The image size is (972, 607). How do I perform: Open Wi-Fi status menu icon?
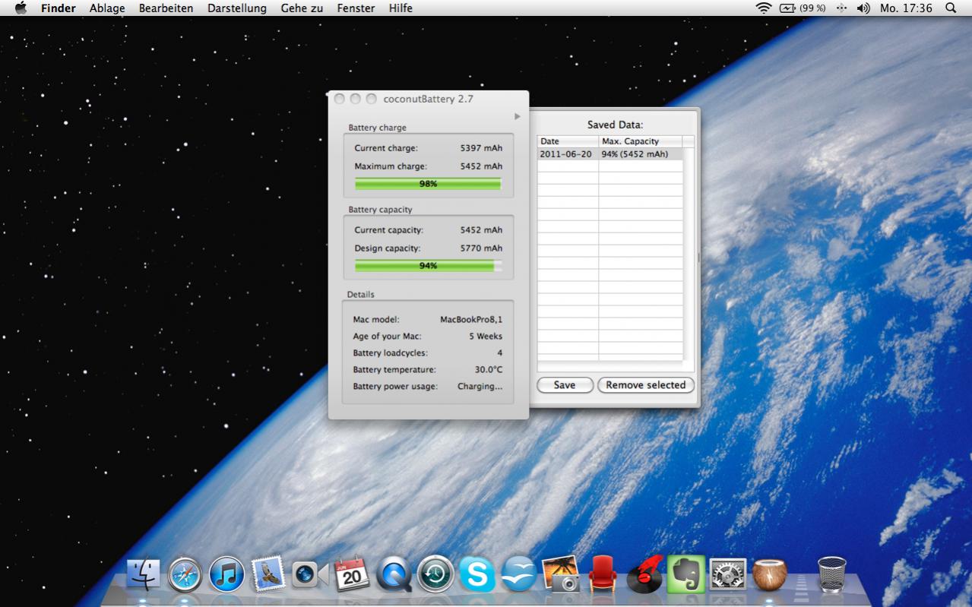(763, 8)
